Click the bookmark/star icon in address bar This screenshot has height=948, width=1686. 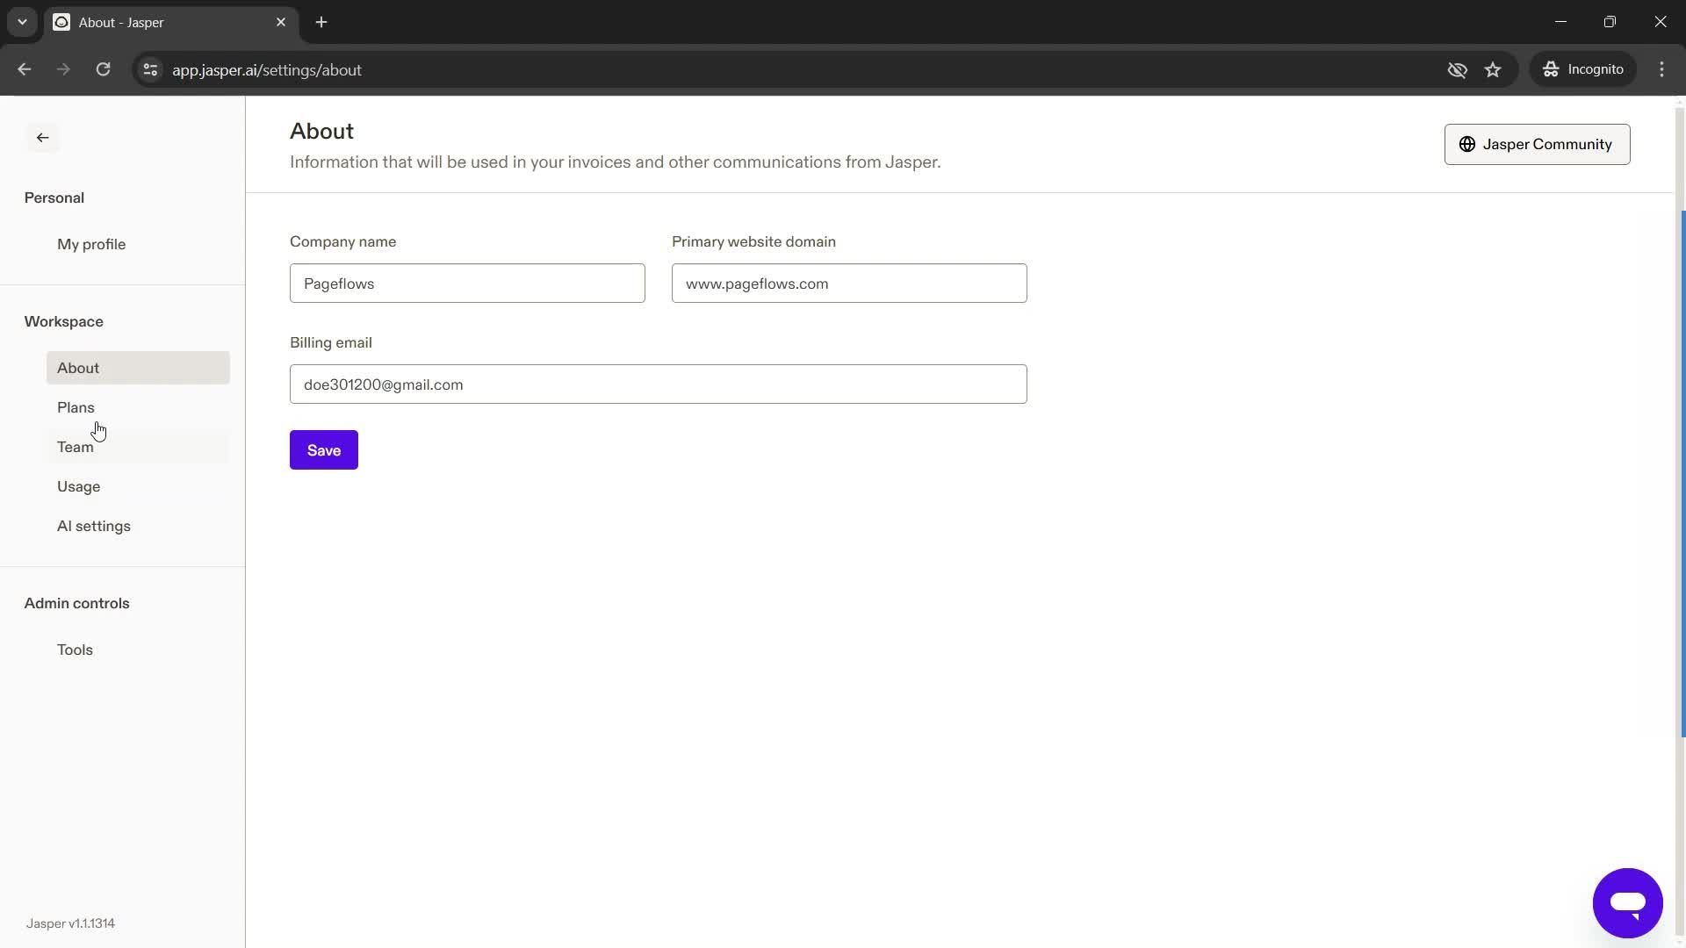(1495, 69)
